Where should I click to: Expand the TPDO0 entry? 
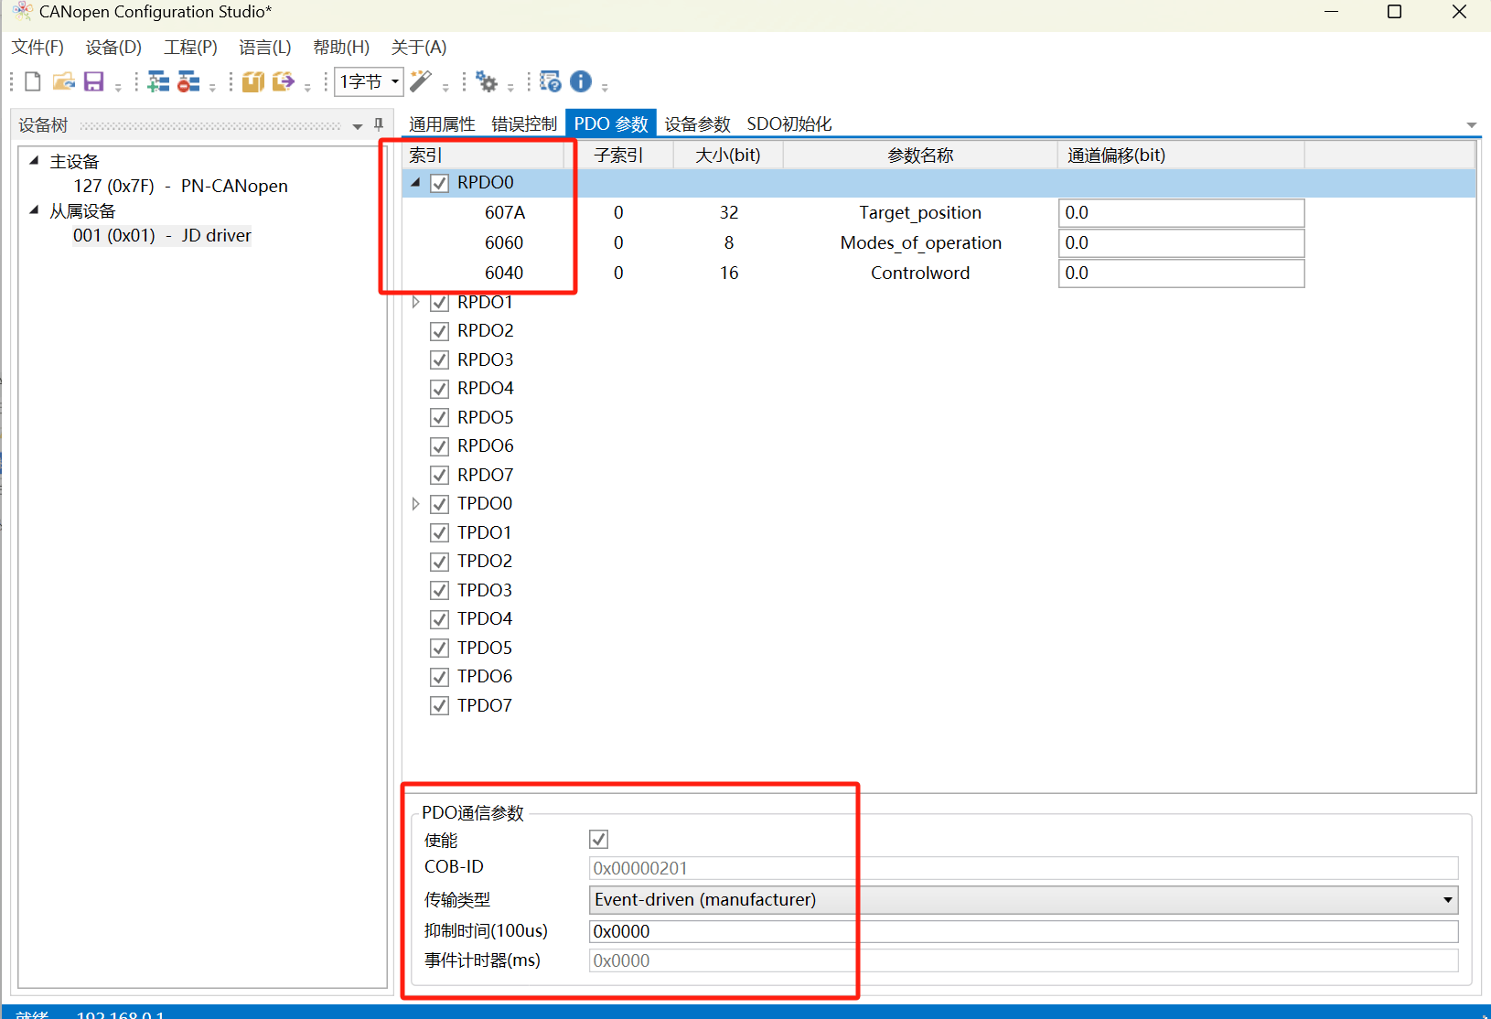pyautogui.click(x=415, y=504)
